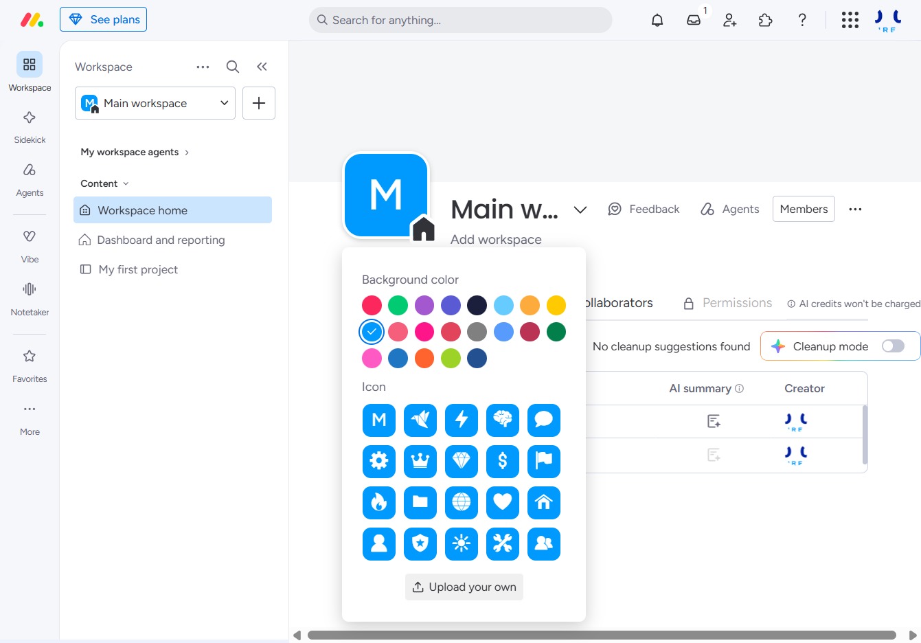The width and height of the screenshot is (921, 643).
Task: Choose the diamond workspace icon
Action: [x=462, y=461]
